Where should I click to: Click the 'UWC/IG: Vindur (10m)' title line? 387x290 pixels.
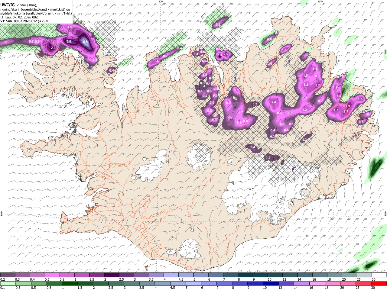[x=19, y=5]
